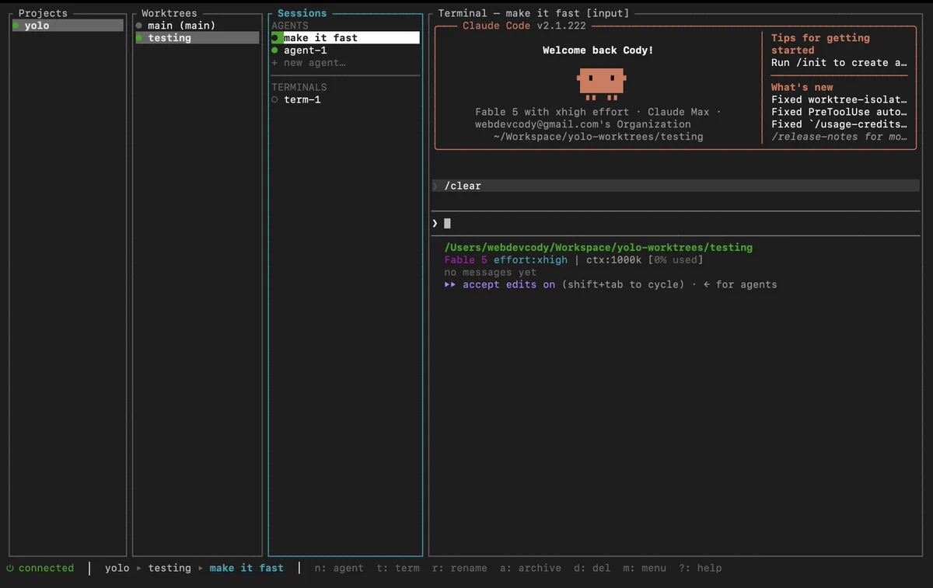Viewport: 933px width, 588px height.
Task: Click the prompt chevron icon
Action: coord(435,224)
